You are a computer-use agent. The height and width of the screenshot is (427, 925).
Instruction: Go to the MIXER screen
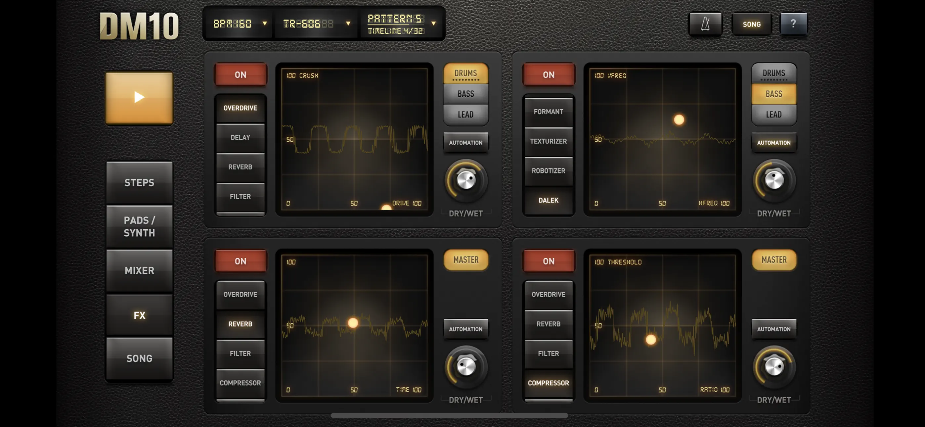point(139,270)
